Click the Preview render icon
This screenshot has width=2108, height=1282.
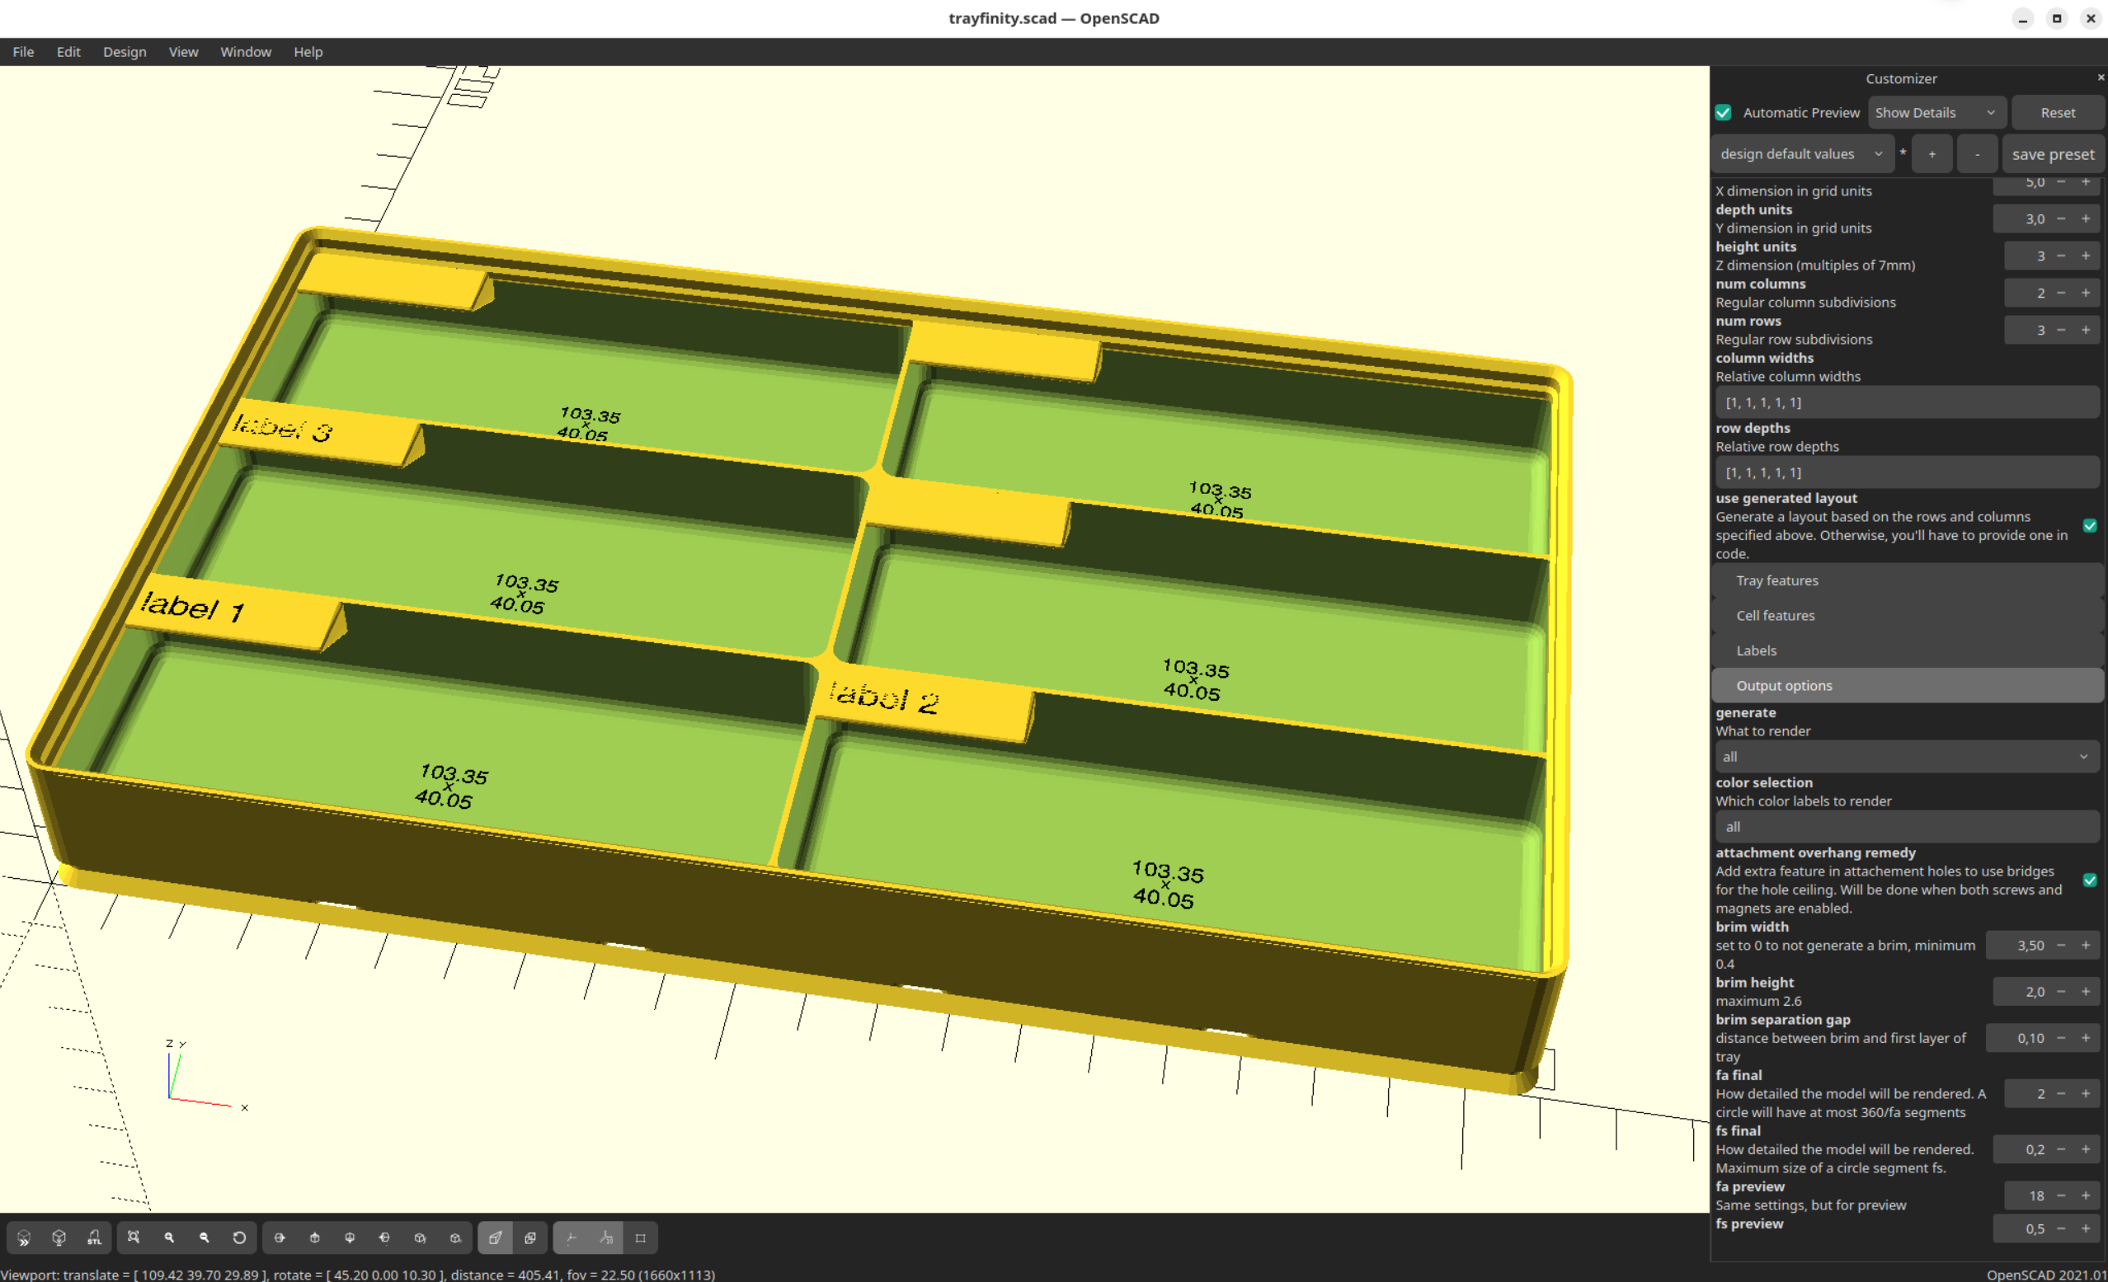pyautogui.click(x=24, y=1237)
